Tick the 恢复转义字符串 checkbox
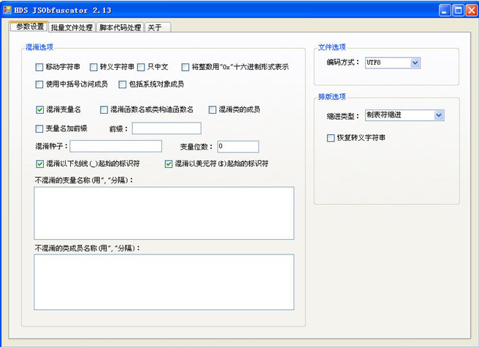 331,138
